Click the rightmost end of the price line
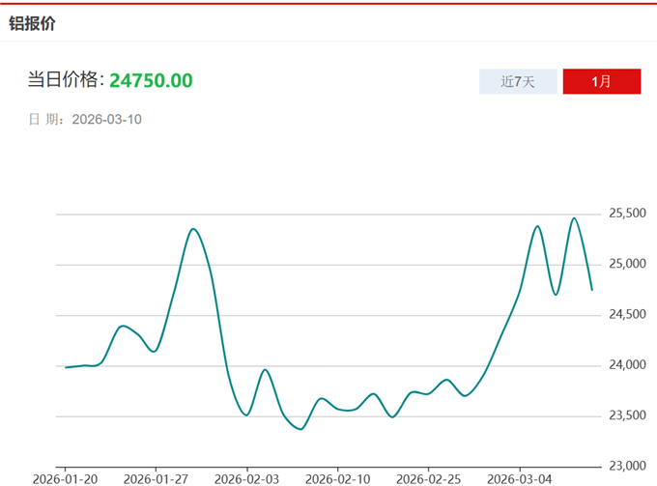 point(591,289)
